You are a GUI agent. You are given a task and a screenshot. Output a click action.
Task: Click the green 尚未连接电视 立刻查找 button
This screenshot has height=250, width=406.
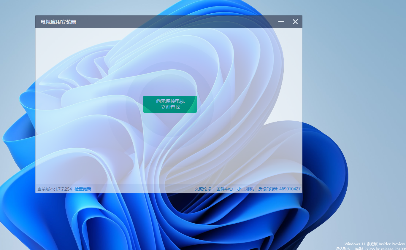click(x=170, y=104)
